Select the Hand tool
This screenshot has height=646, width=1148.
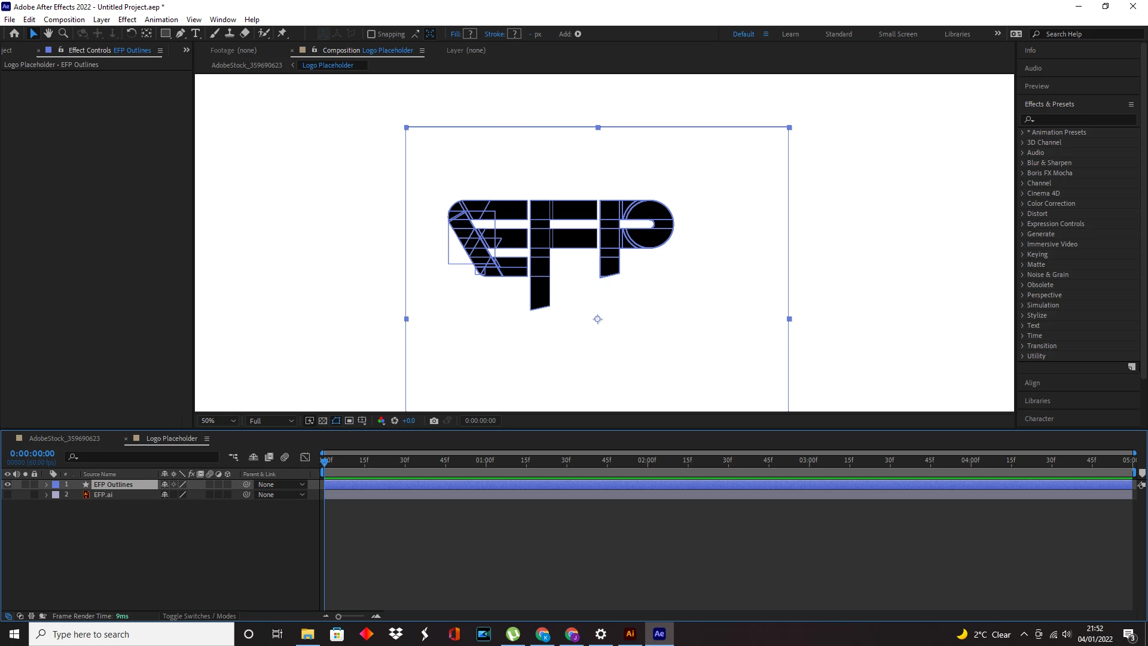click(48, 33)
